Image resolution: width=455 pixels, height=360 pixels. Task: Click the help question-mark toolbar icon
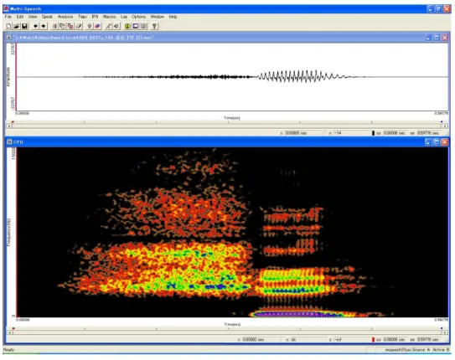point(154,26)
